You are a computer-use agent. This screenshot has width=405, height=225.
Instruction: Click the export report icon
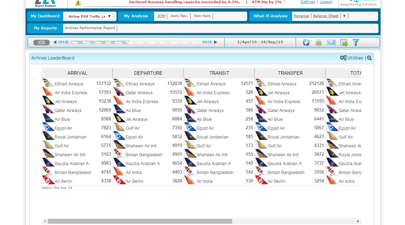click(x=344, y=43)
